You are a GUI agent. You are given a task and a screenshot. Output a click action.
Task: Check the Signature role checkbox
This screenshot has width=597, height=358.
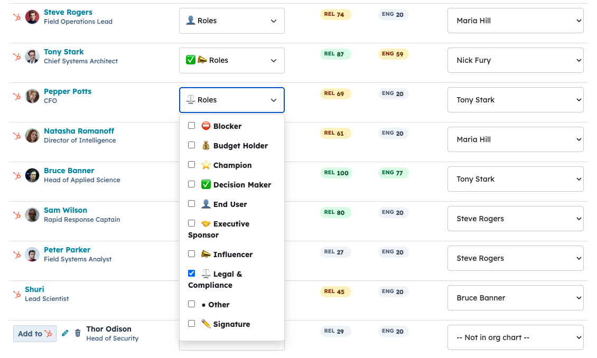point(191,324)
